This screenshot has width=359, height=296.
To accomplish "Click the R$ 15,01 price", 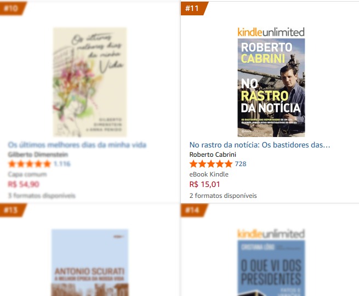I will click(204, 184).
